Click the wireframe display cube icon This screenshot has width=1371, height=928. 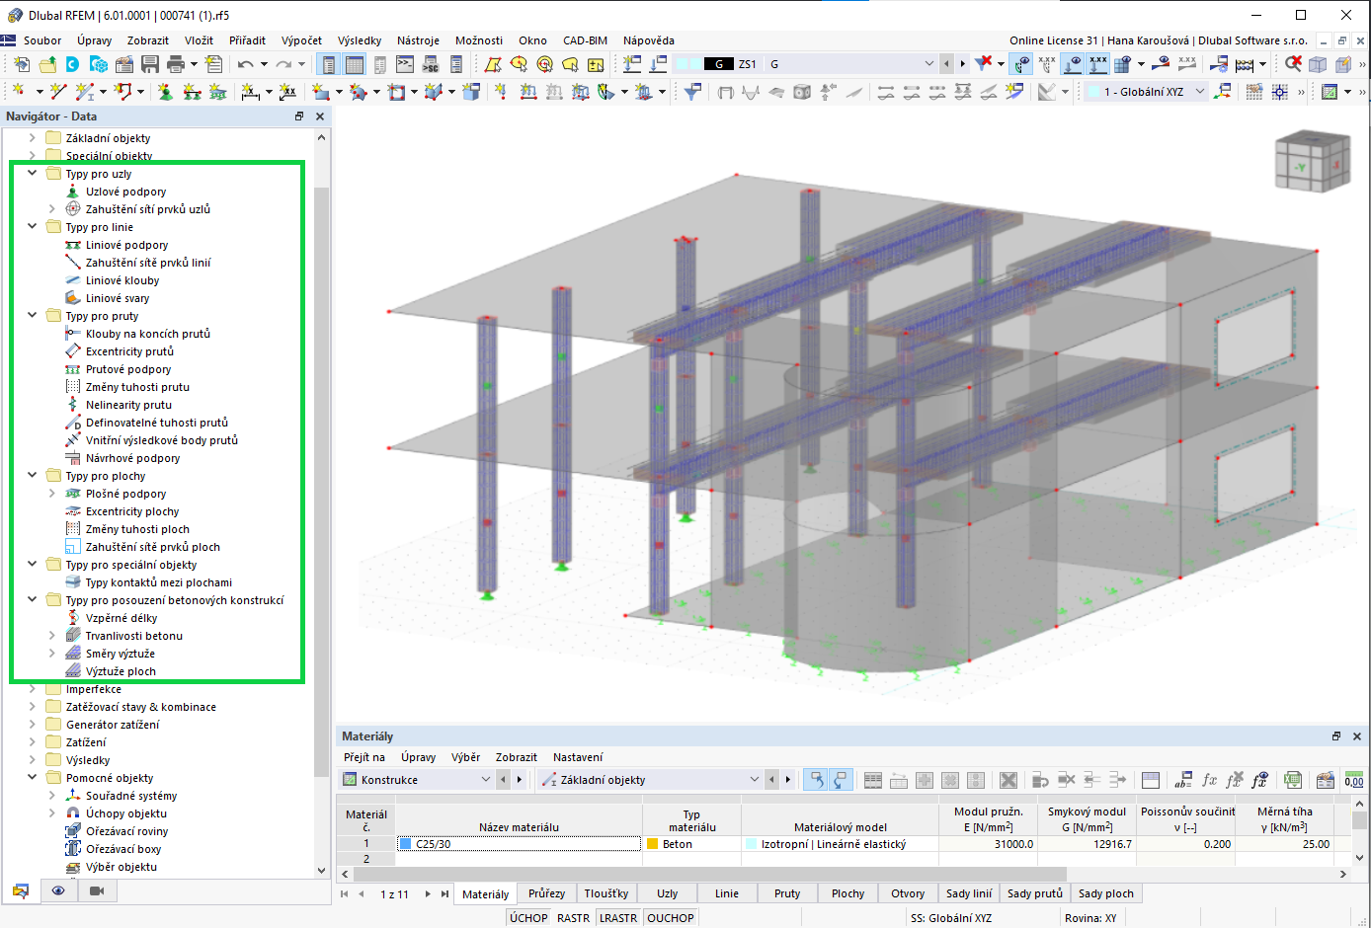(x=1318, y=64)
